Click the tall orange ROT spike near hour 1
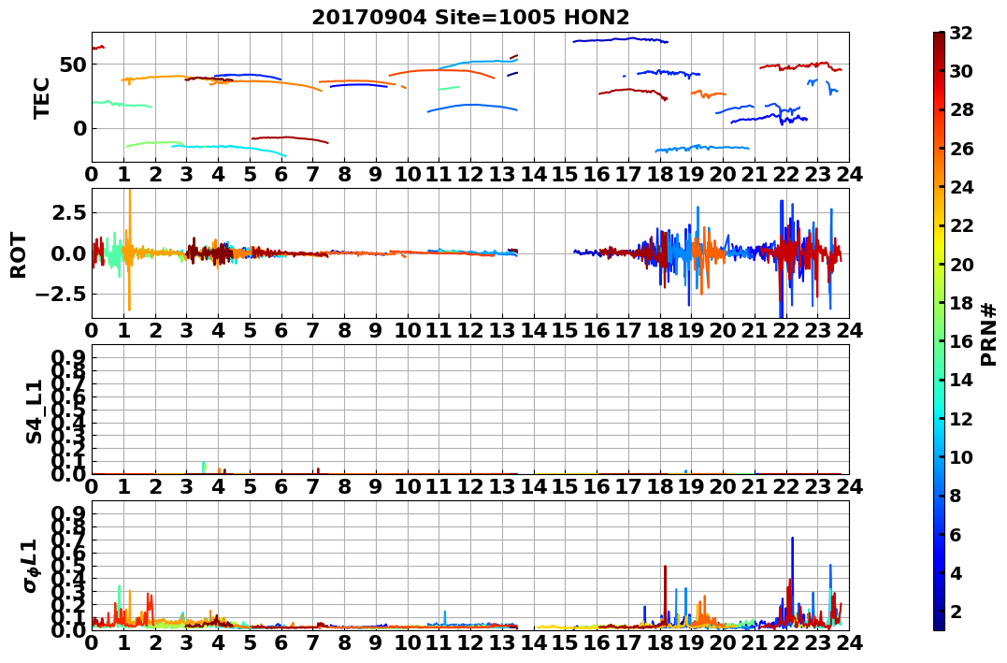 (x=130, y=251)
